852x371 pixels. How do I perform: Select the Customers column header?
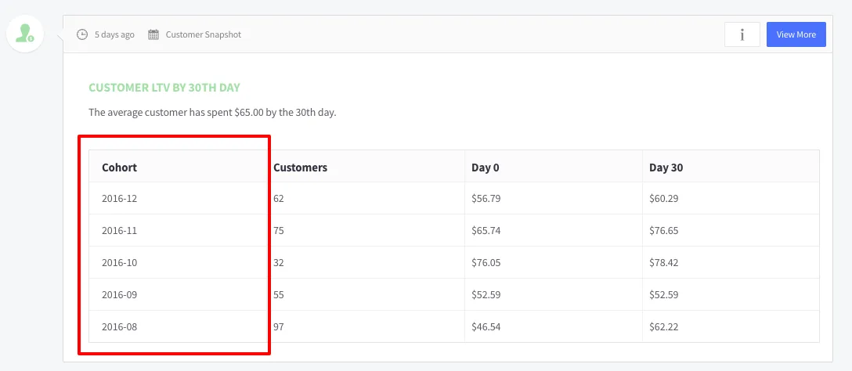pos(300,167)
